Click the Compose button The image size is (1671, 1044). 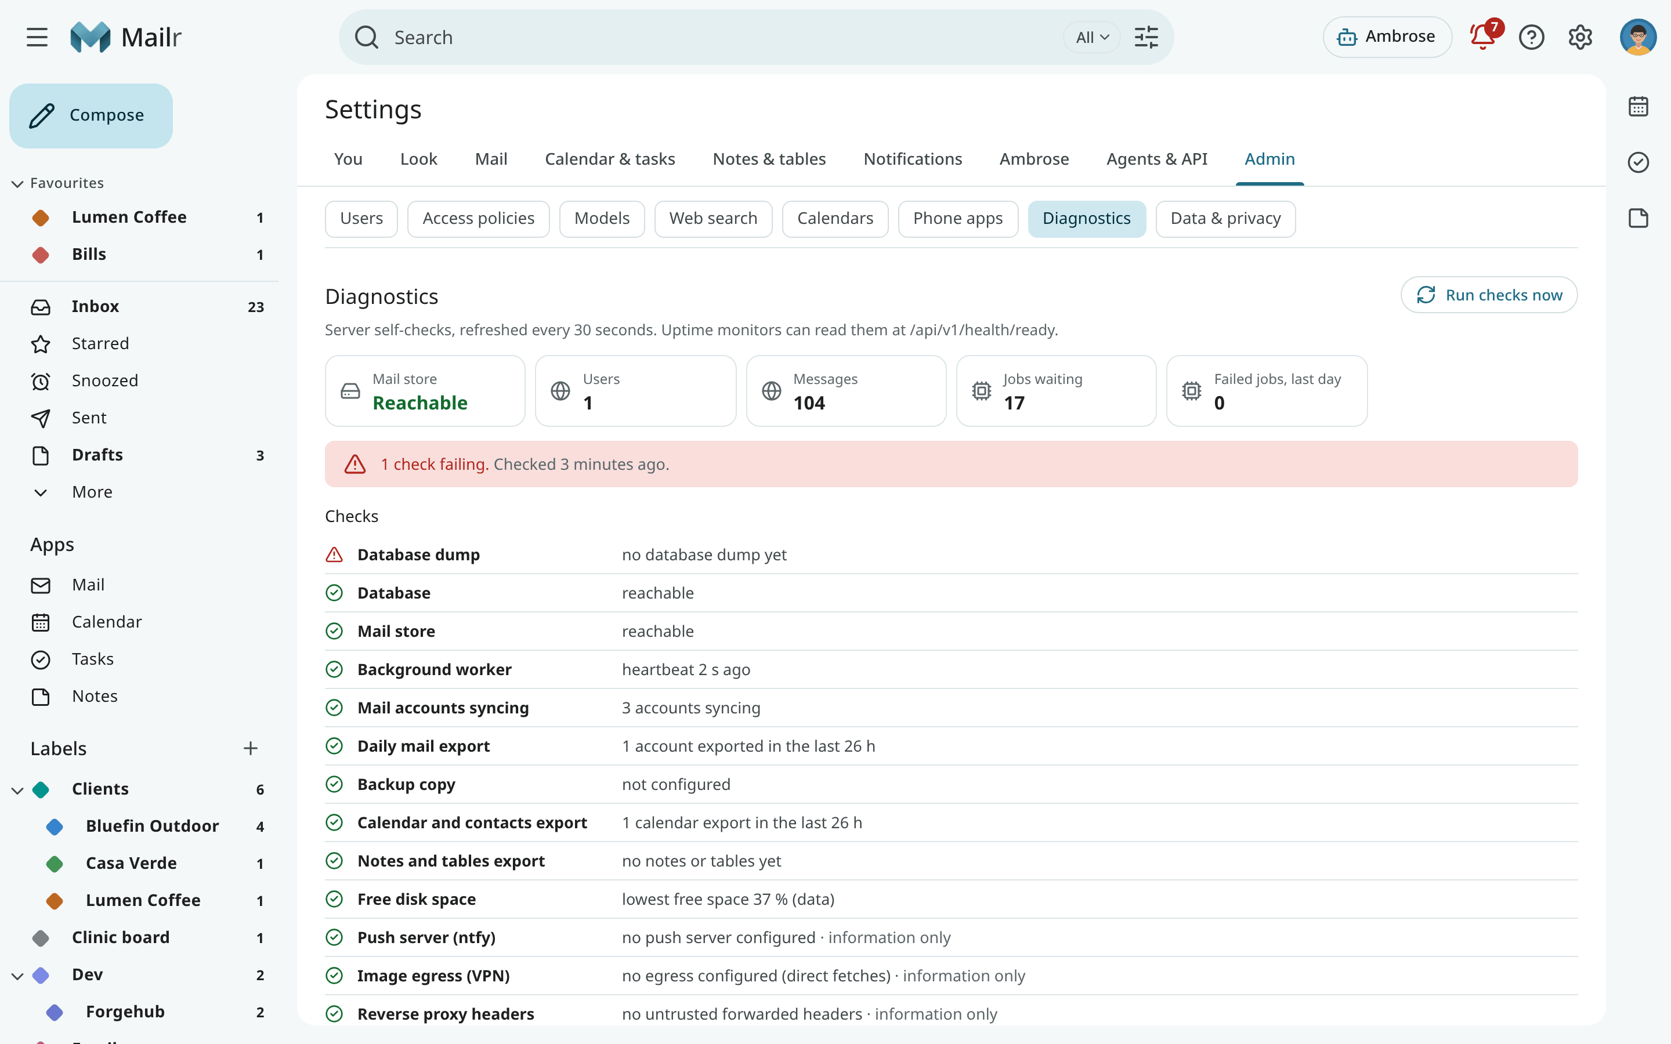click(x=91, y=115)
